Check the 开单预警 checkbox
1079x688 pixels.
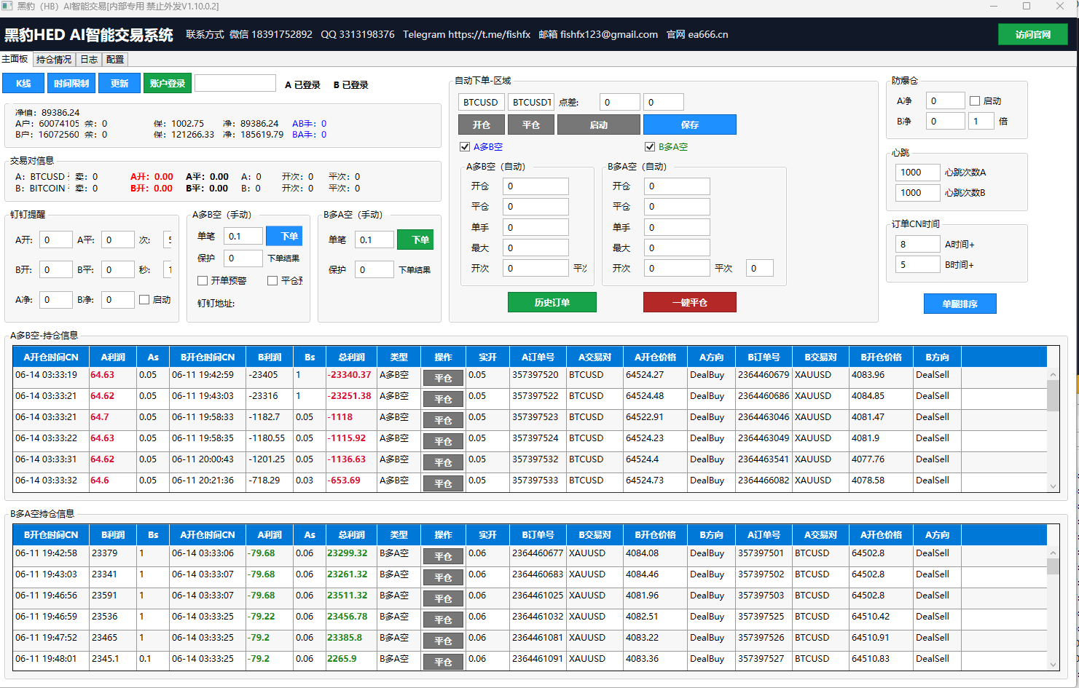(x=203, y=280)
